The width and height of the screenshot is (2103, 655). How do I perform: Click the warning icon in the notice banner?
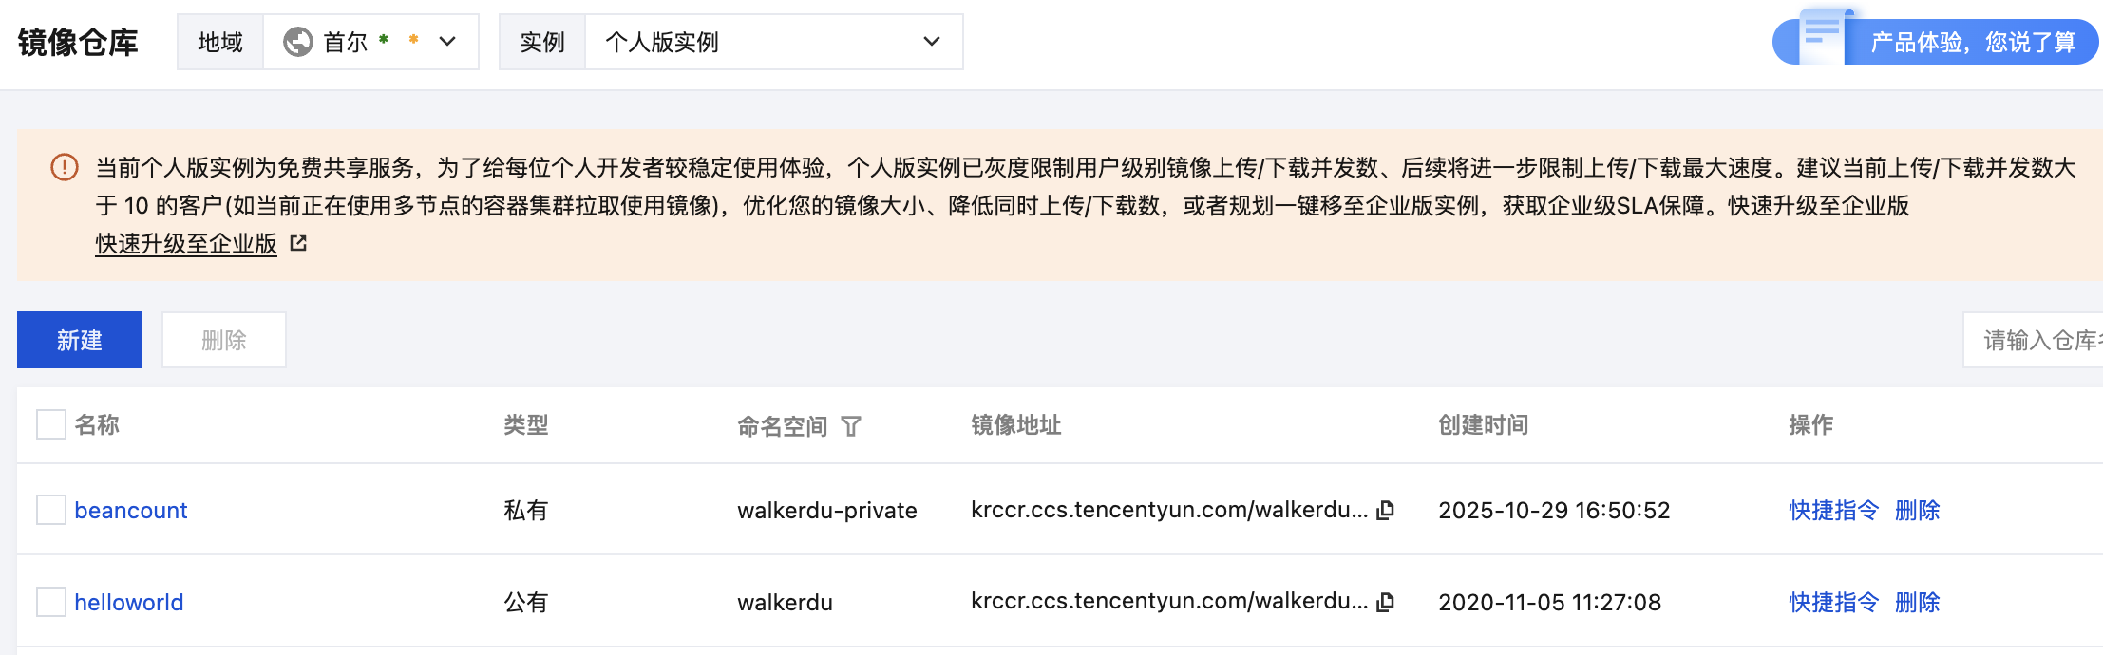pos(65,168)
